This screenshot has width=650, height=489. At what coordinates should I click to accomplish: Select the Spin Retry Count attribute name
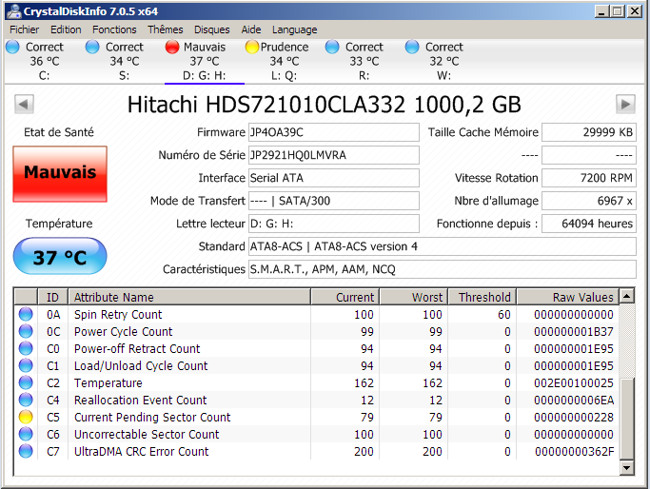tap(118, 315)
